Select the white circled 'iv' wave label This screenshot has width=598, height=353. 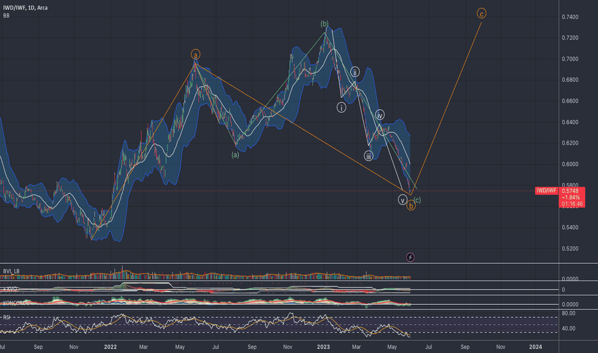click(379, 115)
